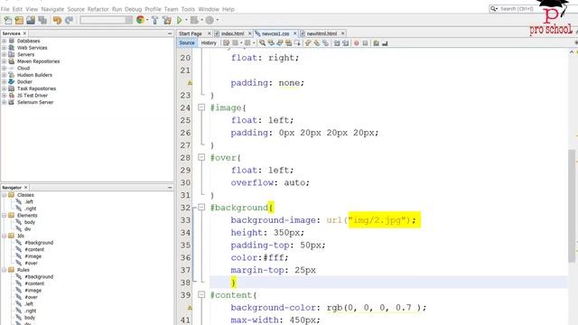578x325 pixels.
Task: Click the Profile Project toolbar icon
Action: click(x=210, y=20)
